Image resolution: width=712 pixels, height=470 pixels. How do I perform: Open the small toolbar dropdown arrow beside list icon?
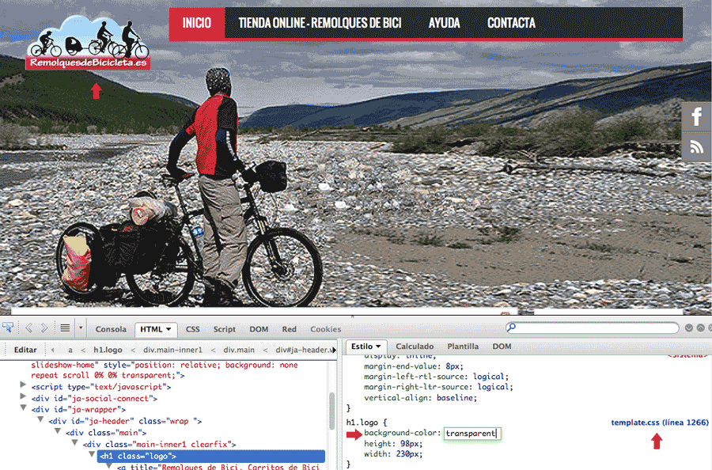(81, 328)
